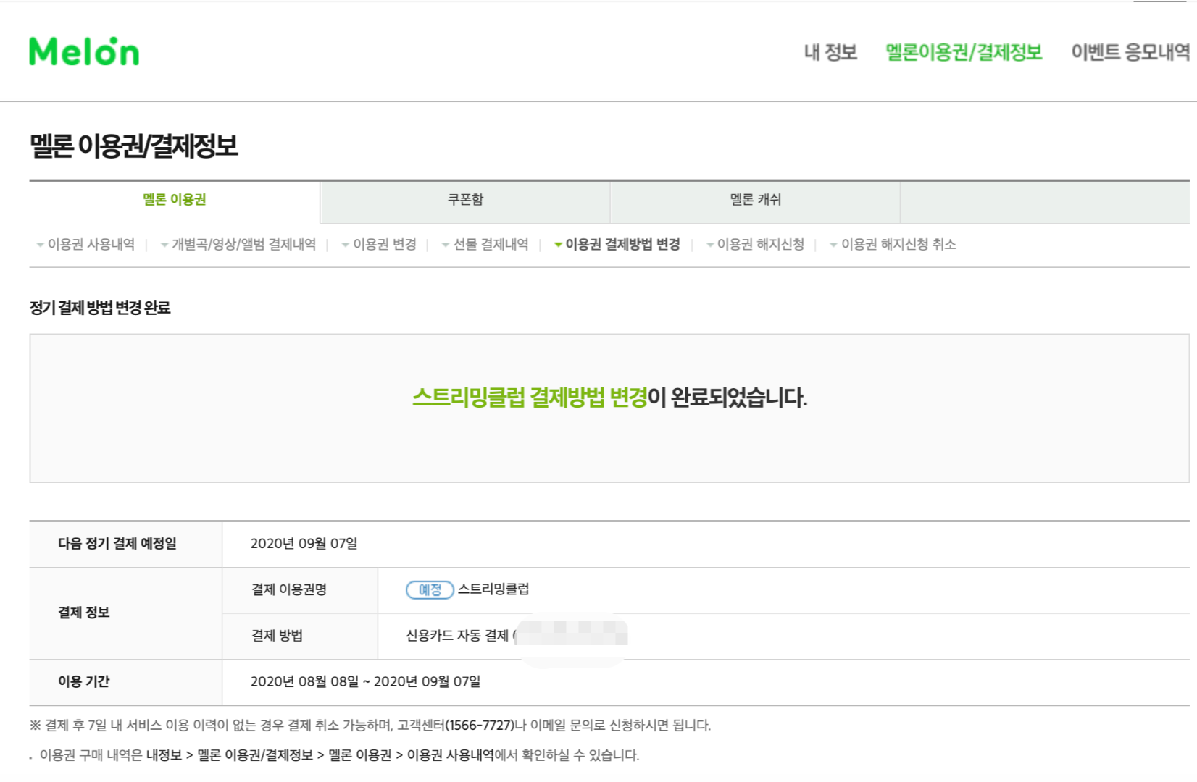Go to 이용권 사용내역 submenu
1197x782 pixels.
pos(91,245)
